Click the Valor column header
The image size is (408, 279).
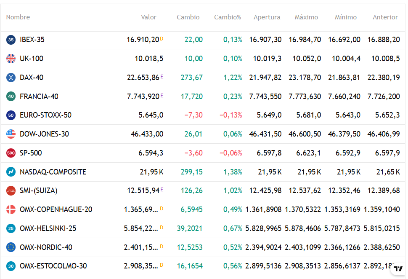tap(148, 17)
